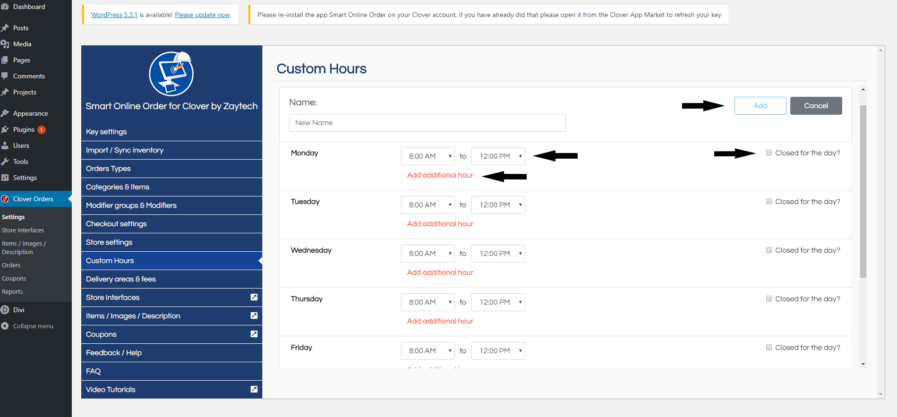
Task: Check Closed for the day for Friday
Action: coord(769,347)
